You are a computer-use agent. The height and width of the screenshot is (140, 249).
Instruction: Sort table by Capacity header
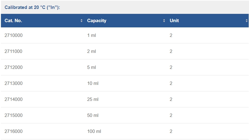[x=125, y=21]
